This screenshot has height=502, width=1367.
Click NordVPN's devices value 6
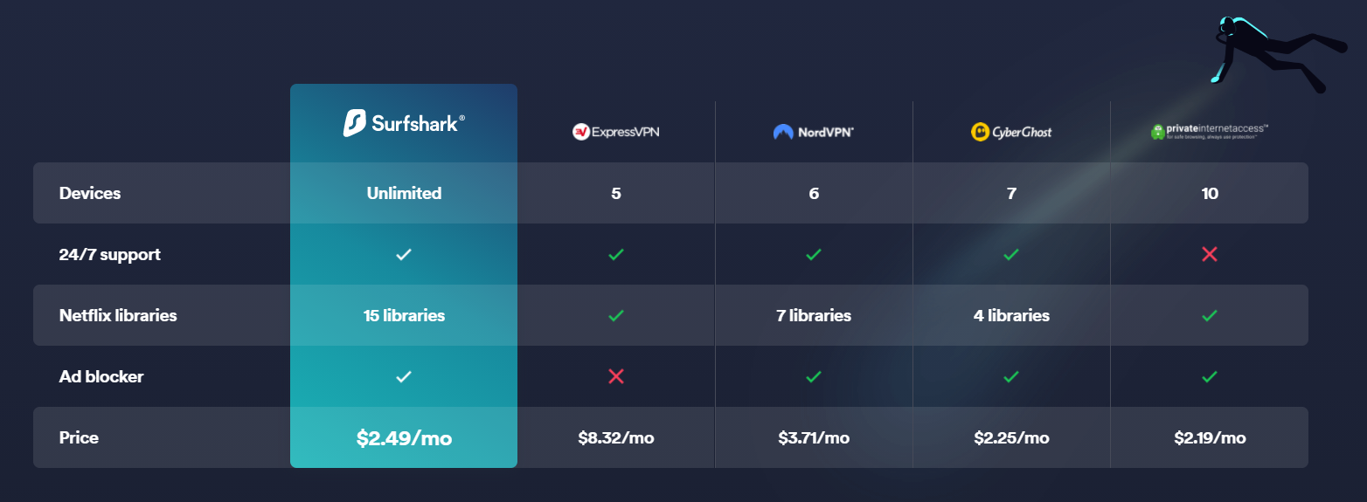[x=814, y=193]
